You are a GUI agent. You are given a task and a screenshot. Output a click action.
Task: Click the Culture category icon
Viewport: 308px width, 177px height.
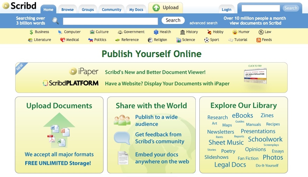pos(92,32)
